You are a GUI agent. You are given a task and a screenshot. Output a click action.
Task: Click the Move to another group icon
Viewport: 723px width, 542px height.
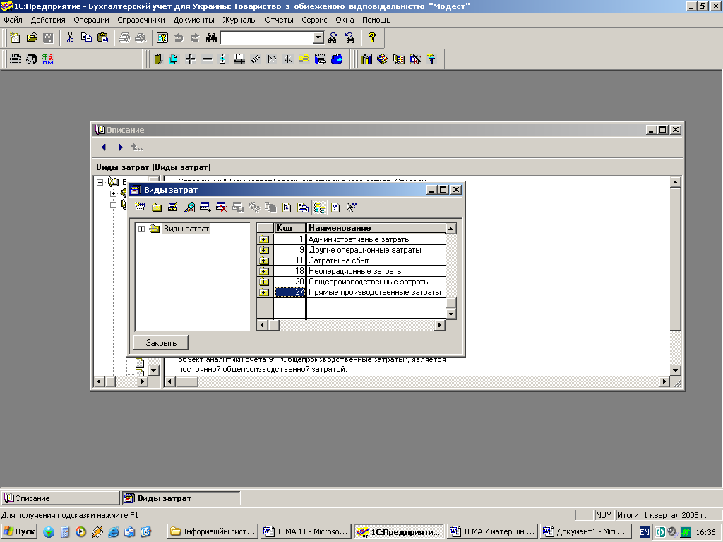tap(302, 207)
